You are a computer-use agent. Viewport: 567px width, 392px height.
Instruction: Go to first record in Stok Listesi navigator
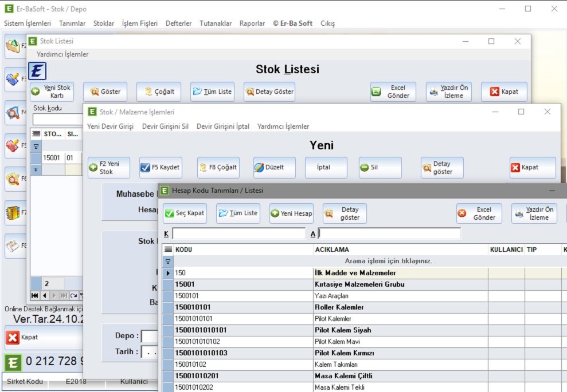pyautogui.click(x=35, y=296)
